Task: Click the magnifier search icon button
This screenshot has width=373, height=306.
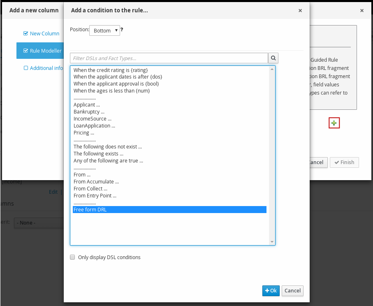Action: (273, 58)
